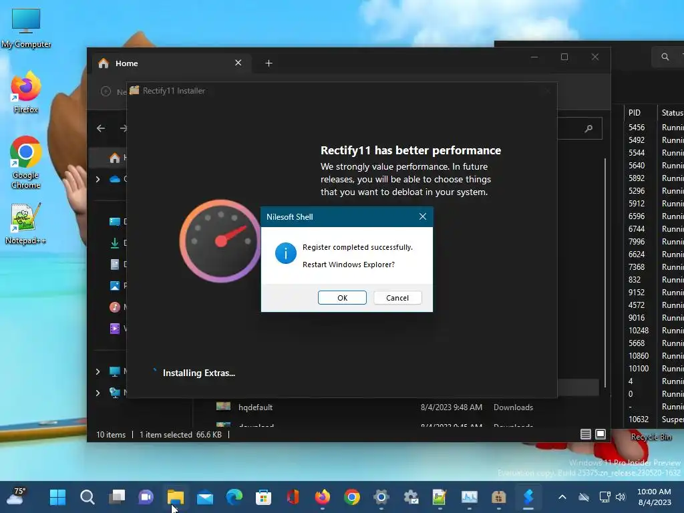Open Task View from the taskbar
The image size is (684, 513).
pyautogui.click(x=116, y=497)
